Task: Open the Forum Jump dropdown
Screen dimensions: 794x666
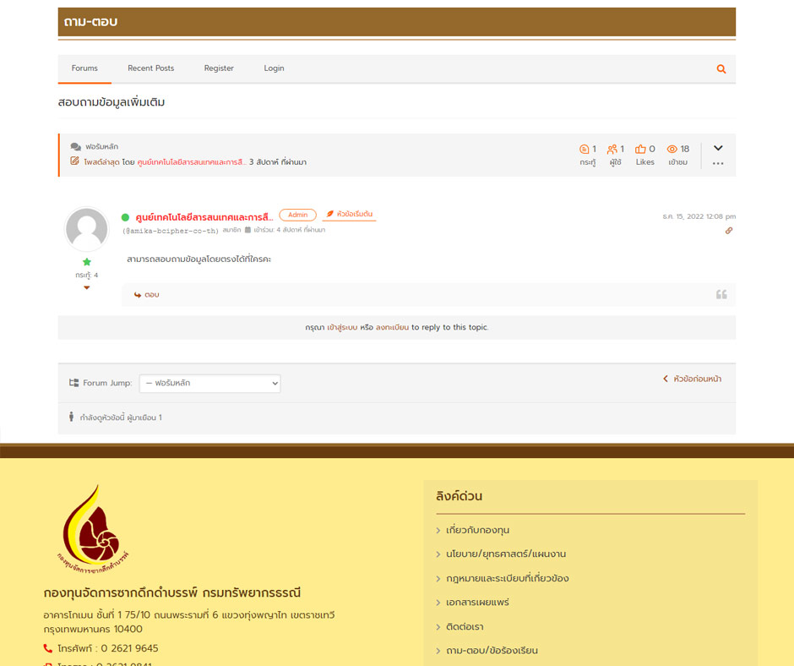Action: 209,383
